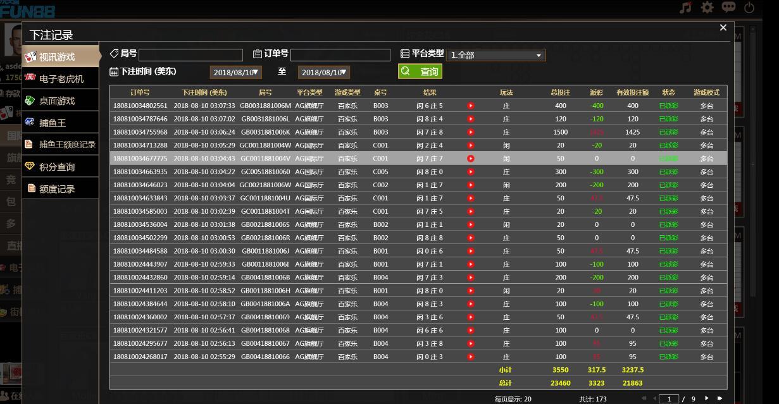Viewport: 779px width, 404px height.
Task: Select the 捕鱼王 tab
Action: [61, 123]
